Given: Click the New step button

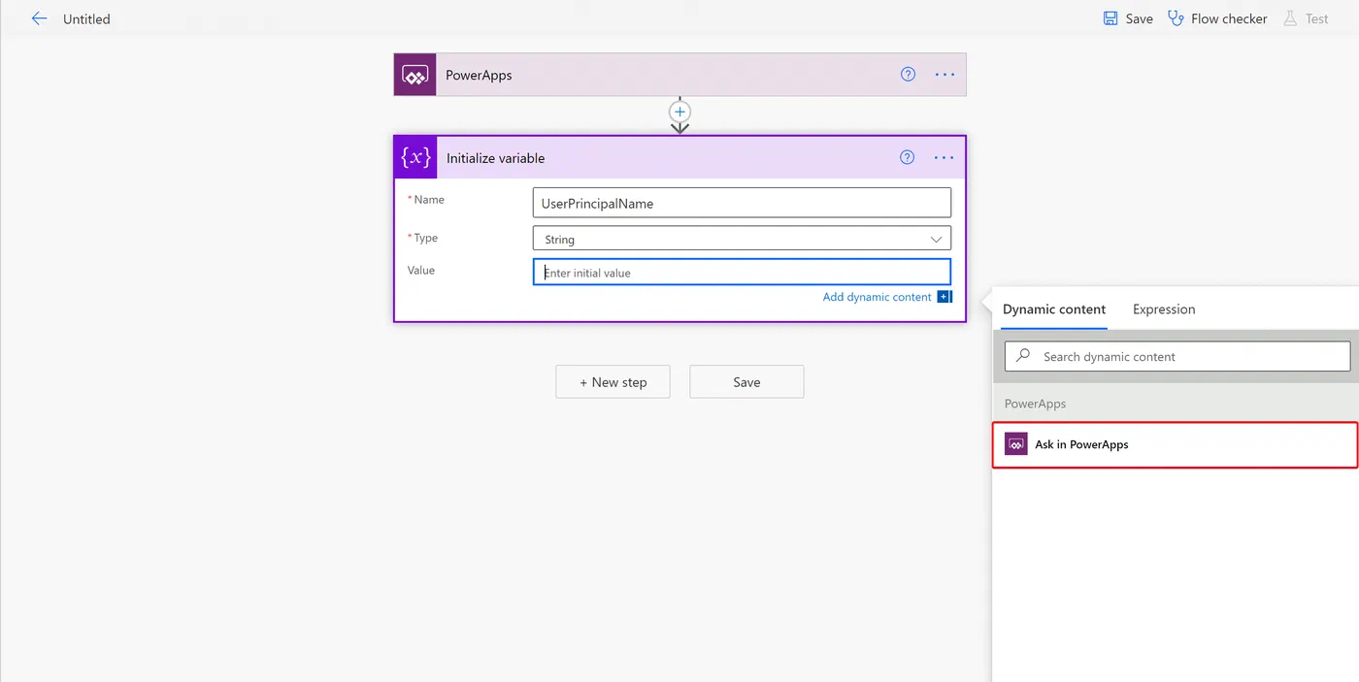Looking at the screenshot, I should (x=613, y=381).
